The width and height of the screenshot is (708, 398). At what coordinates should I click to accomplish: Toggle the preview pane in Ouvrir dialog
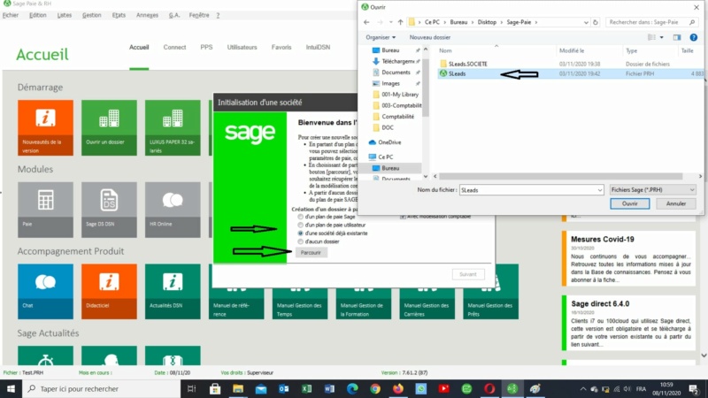pyautogui.click(x=677, y=37)
